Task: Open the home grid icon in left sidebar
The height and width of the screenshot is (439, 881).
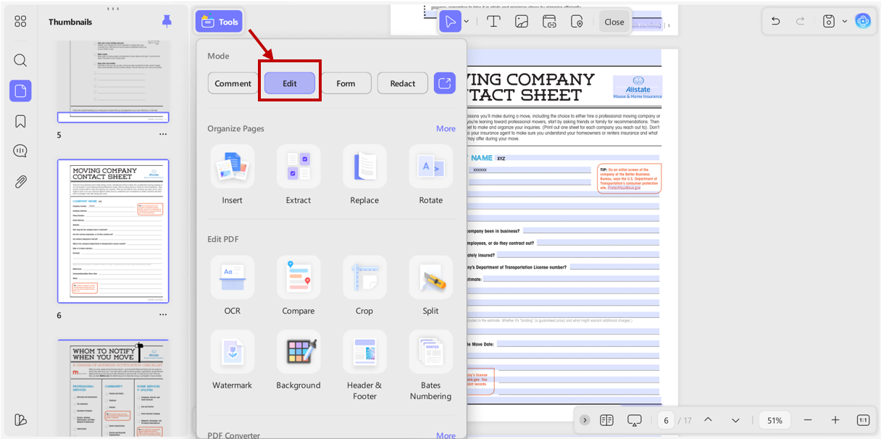Action: pos(20,22)
